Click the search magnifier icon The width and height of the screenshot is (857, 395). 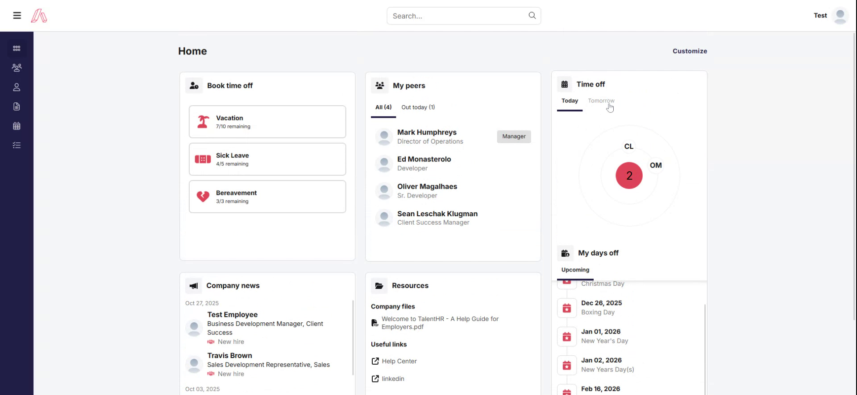532,16
